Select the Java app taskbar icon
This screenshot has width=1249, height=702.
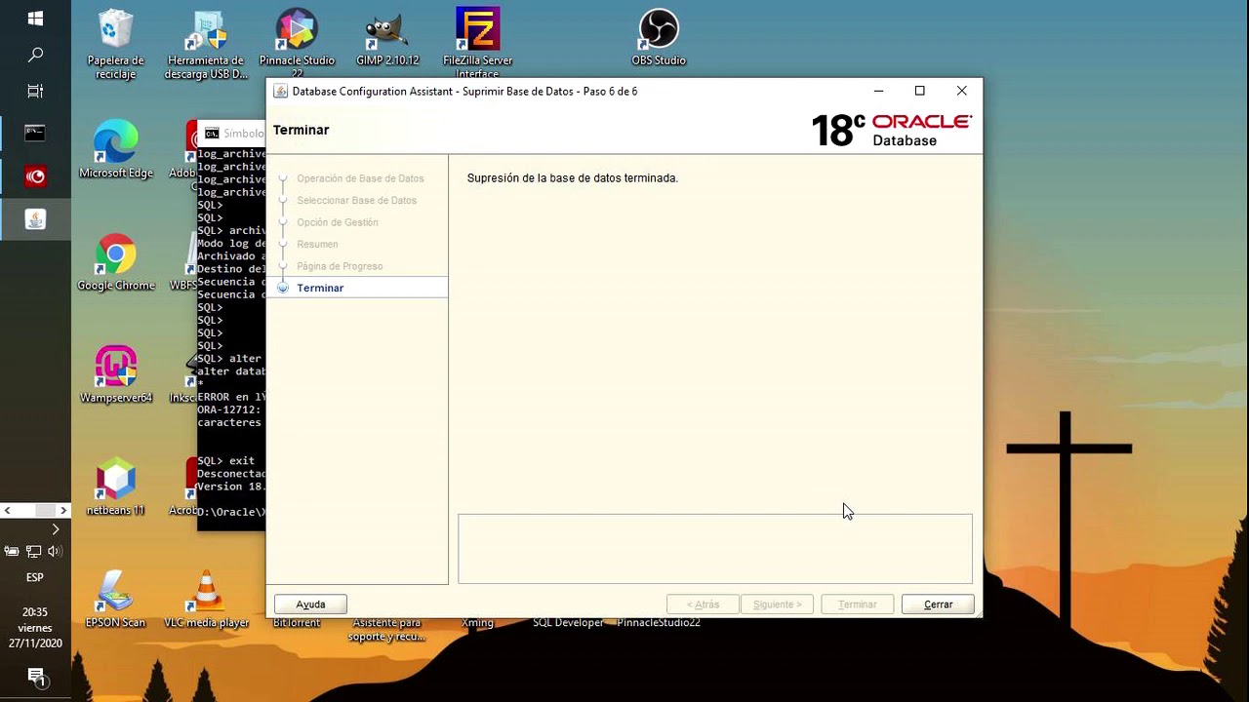35,220
